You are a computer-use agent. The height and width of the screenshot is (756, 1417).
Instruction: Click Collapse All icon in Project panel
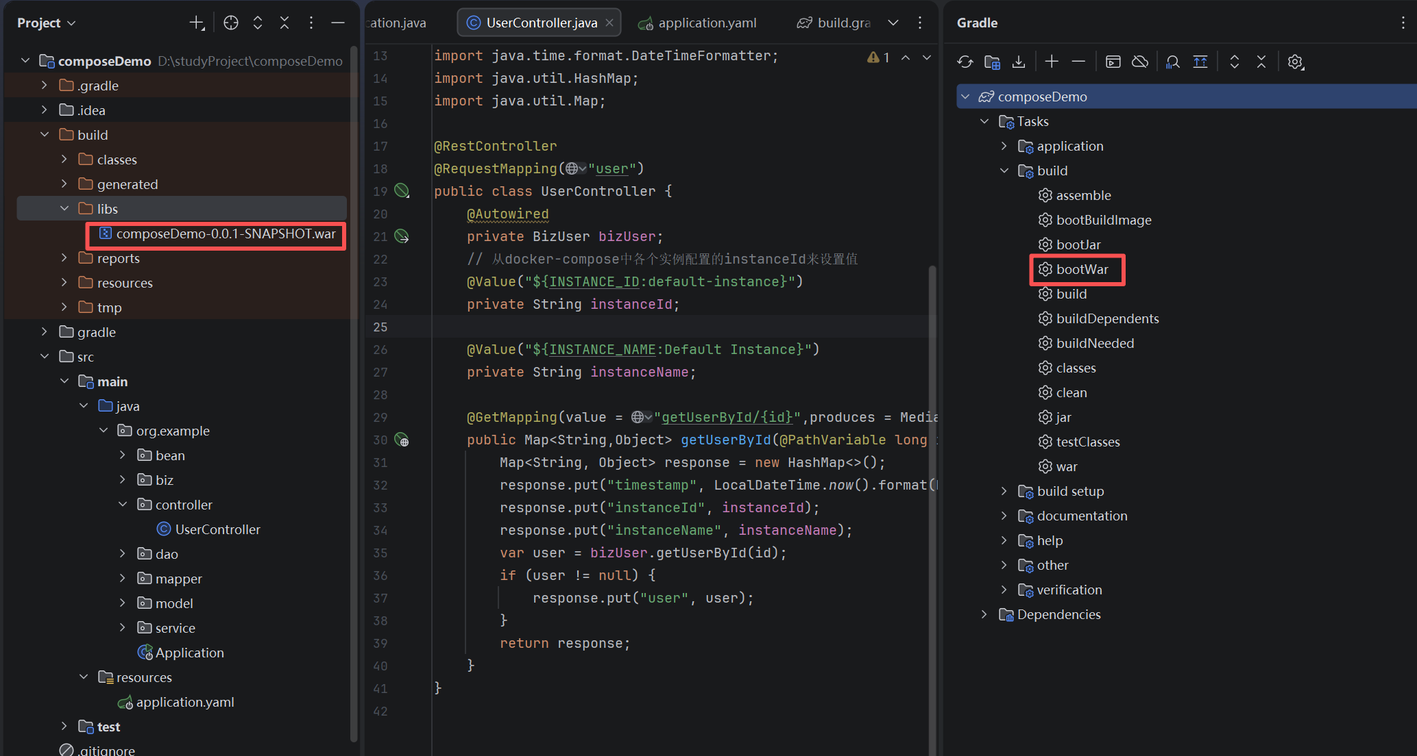click(284, 23)
